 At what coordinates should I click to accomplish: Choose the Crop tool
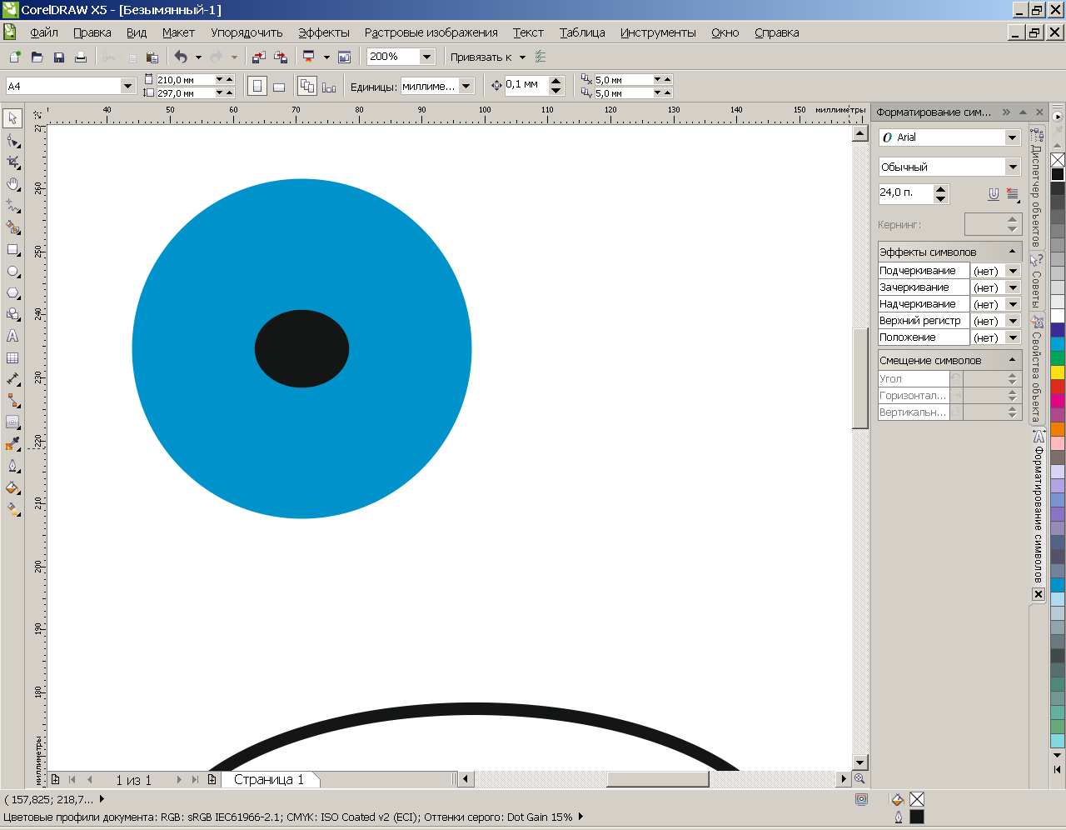pos(12,162)
